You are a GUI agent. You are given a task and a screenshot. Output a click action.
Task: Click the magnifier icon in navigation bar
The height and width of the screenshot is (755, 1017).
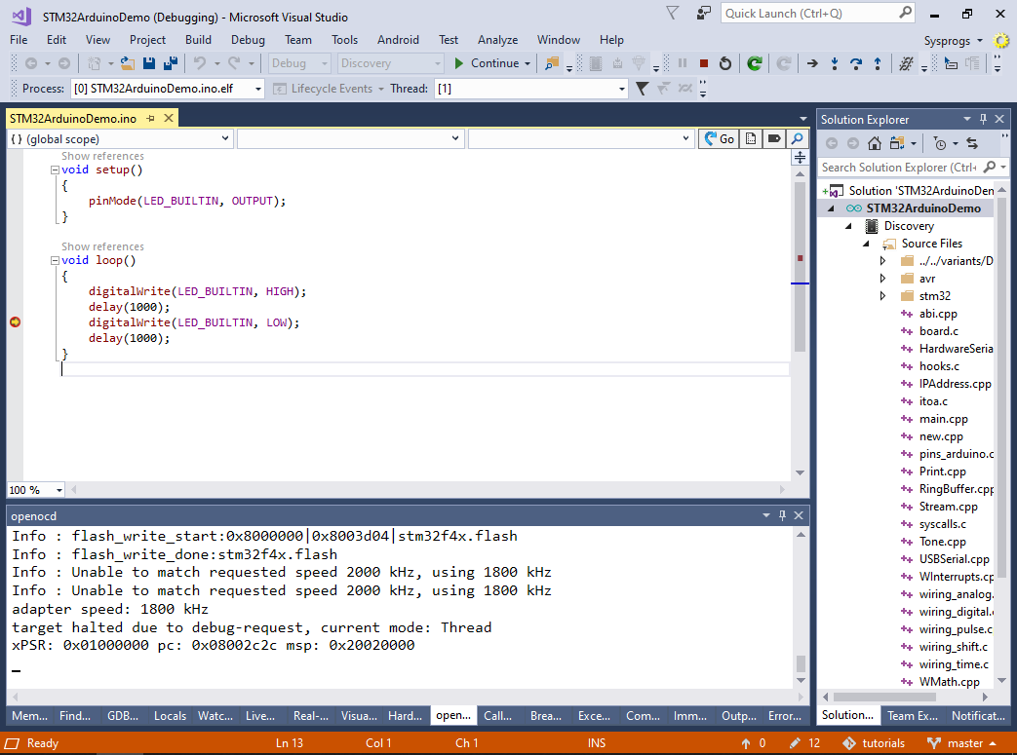point(798,138)
